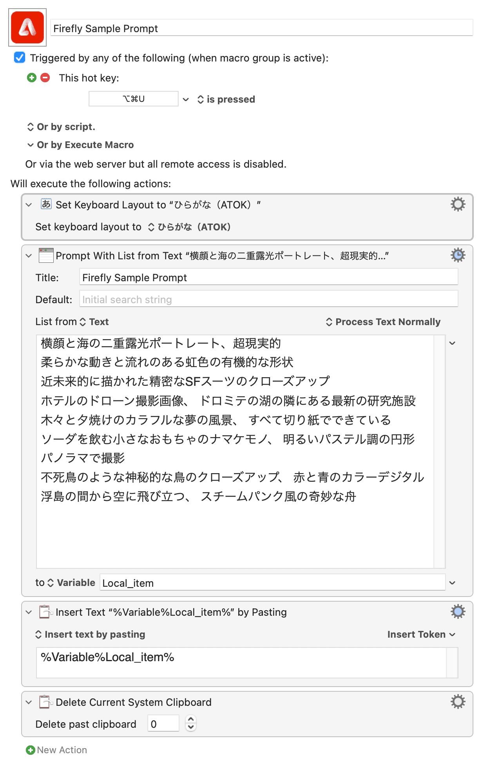Open gear menu for Delete Clipboard action
This screenshot has height=763, width=482.
click(458, 702)
